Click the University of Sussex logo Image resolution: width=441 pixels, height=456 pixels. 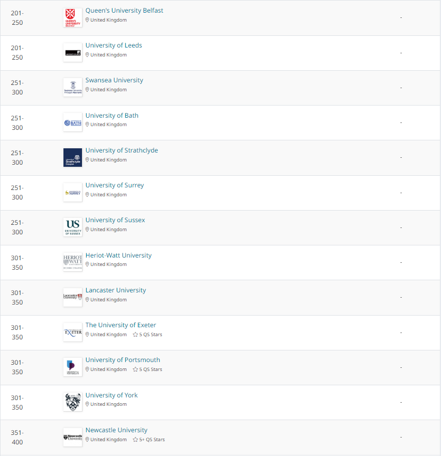(72, 227)
